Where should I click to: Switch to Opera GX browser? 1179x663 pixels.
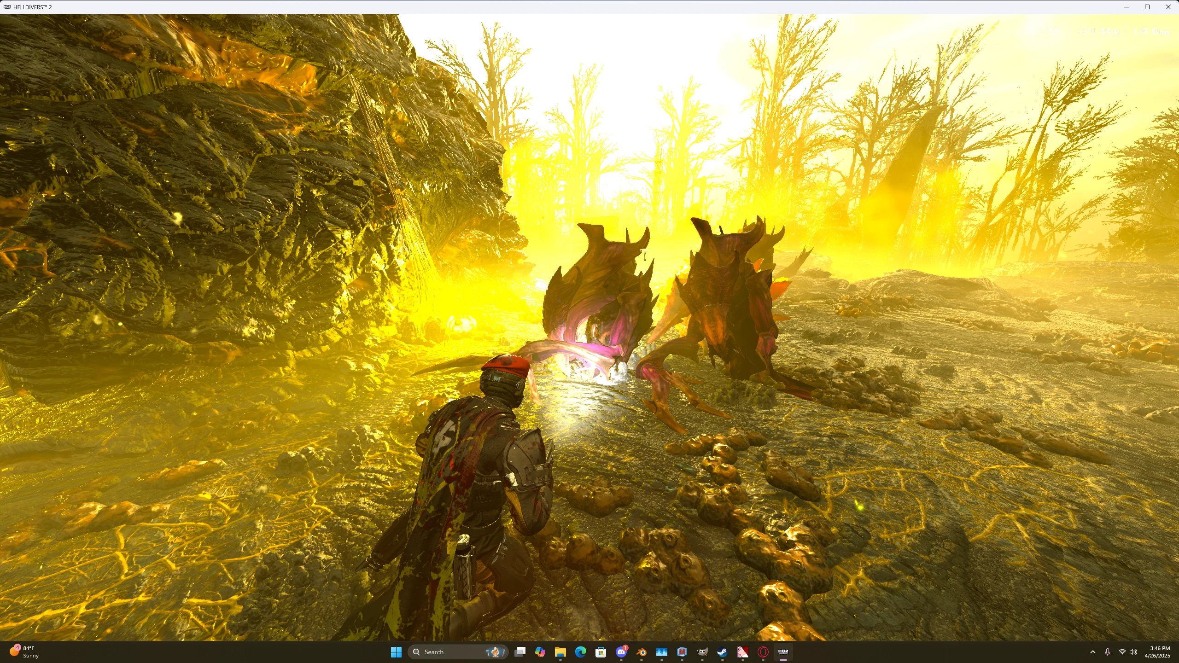coord(763,652)
